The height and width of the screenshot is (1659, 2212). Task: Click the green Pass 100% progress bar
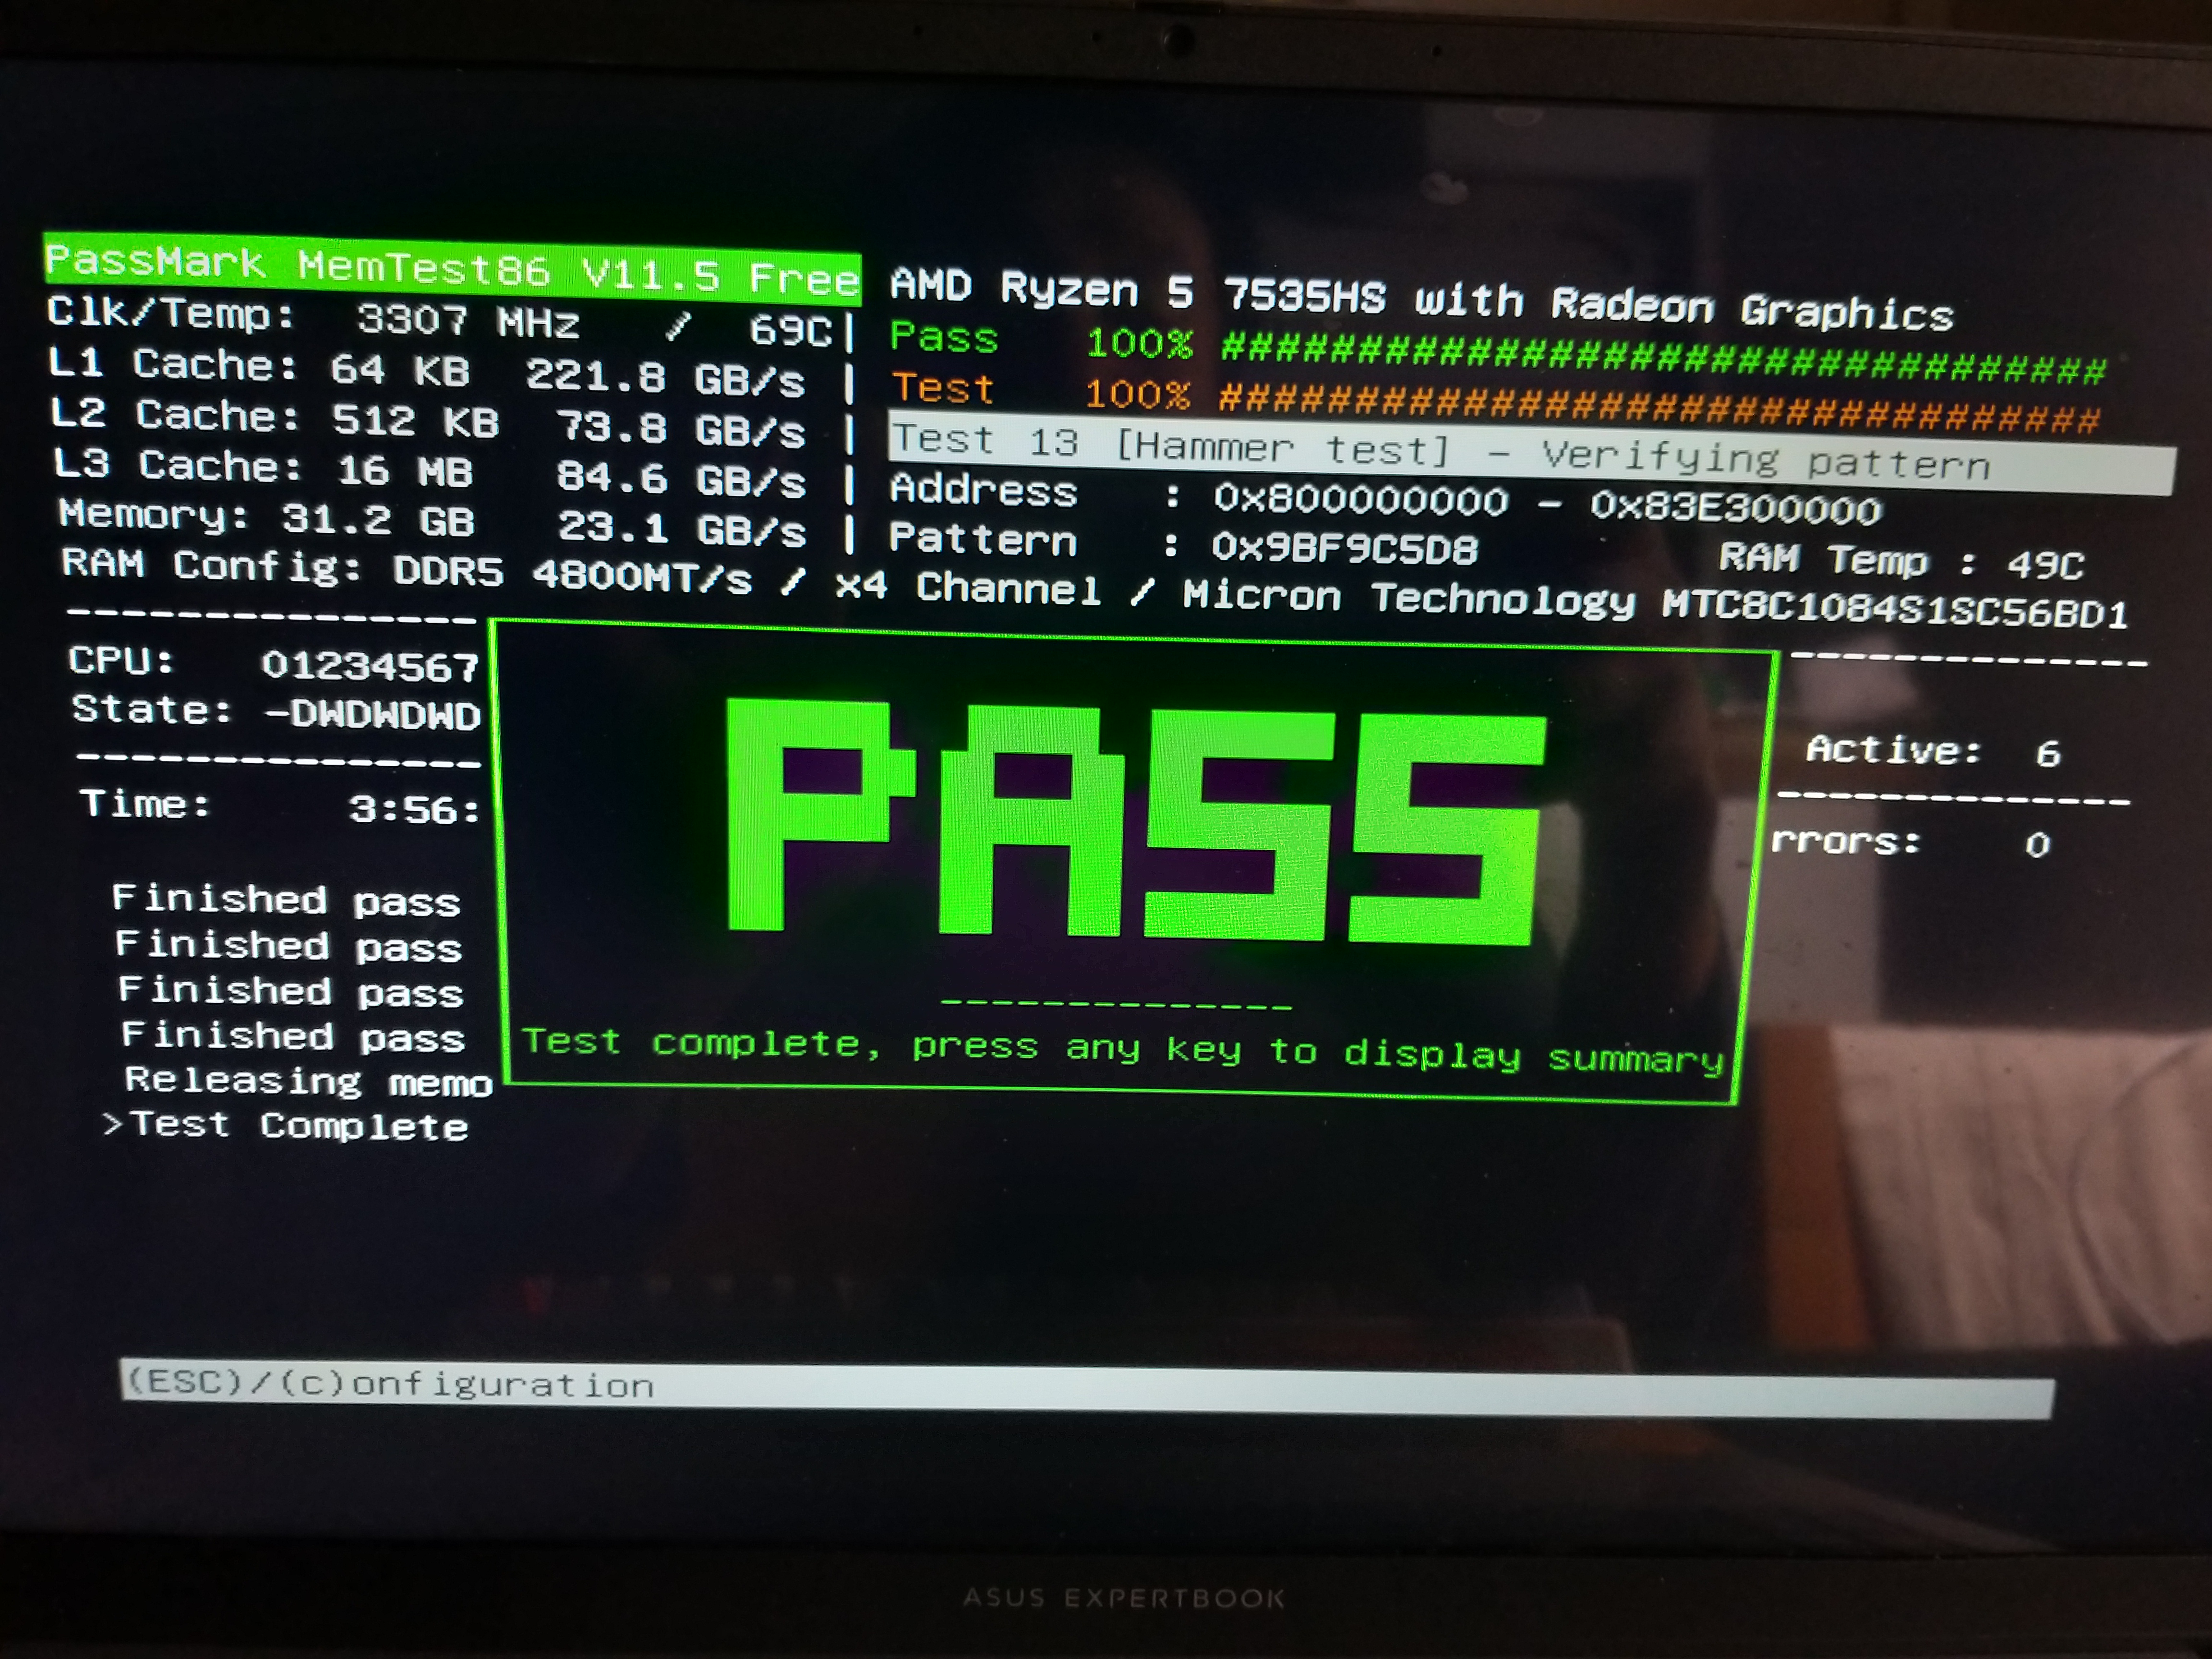coord(1662,357)
